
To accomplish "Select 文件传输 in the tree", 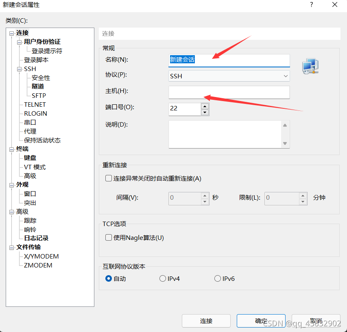I will click(x=28, y=247).
